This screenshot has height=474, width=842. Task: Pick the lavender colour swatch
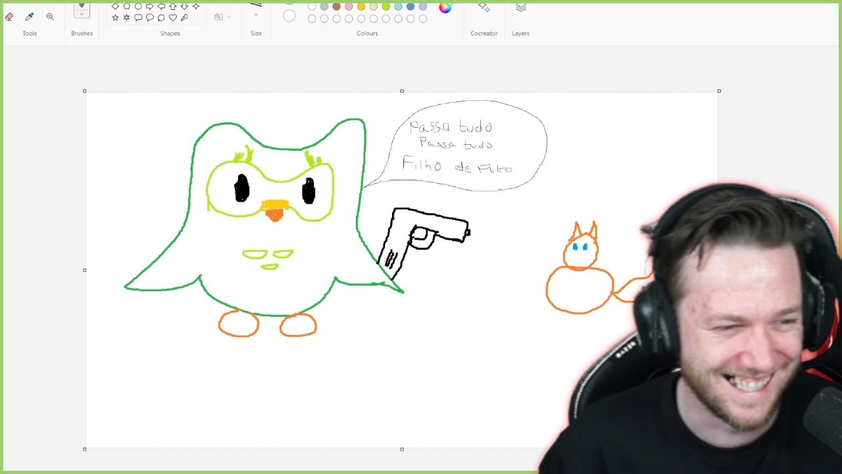click(x=423, y=7)
